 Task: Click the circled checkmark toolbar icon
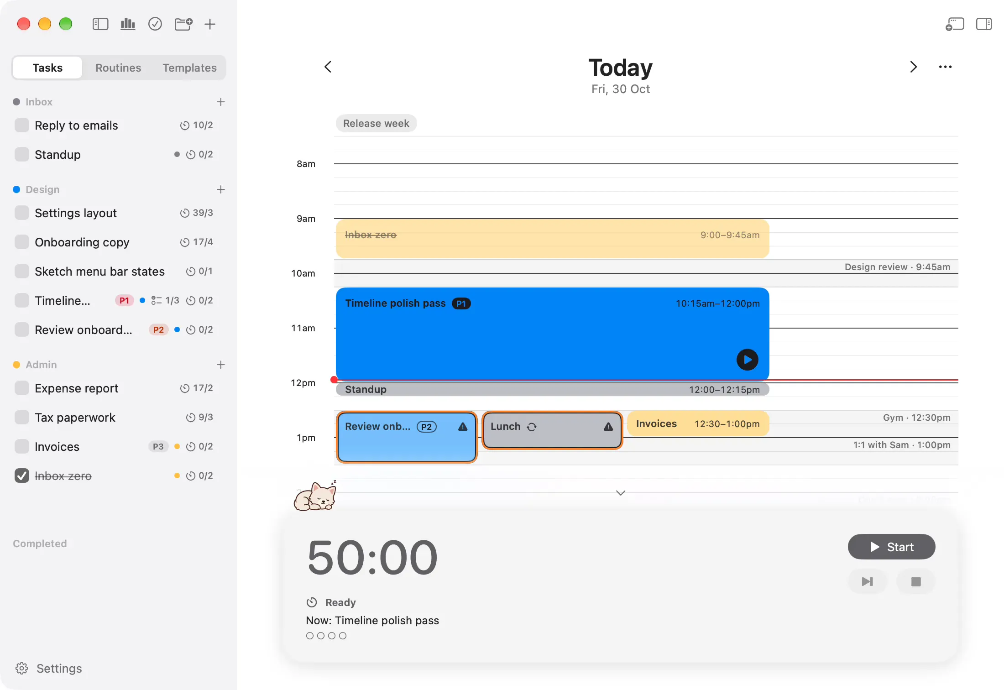coord(155,24)
